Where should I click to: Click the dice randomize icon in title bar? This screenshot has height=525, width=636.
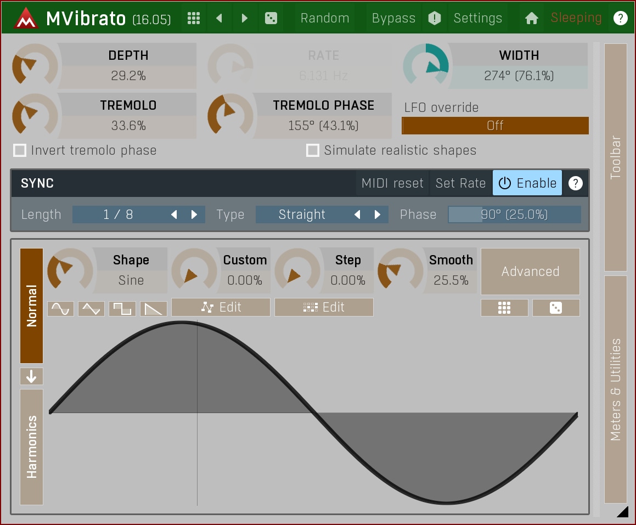pos(271,18)
